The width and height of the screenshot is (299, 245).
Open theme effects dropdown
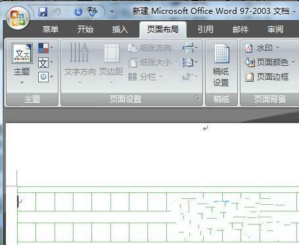[45, 77]
